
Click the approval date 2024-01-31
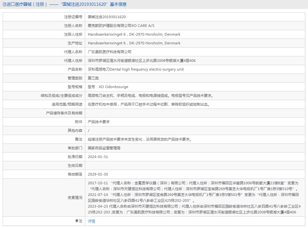(x=98, y=157)
